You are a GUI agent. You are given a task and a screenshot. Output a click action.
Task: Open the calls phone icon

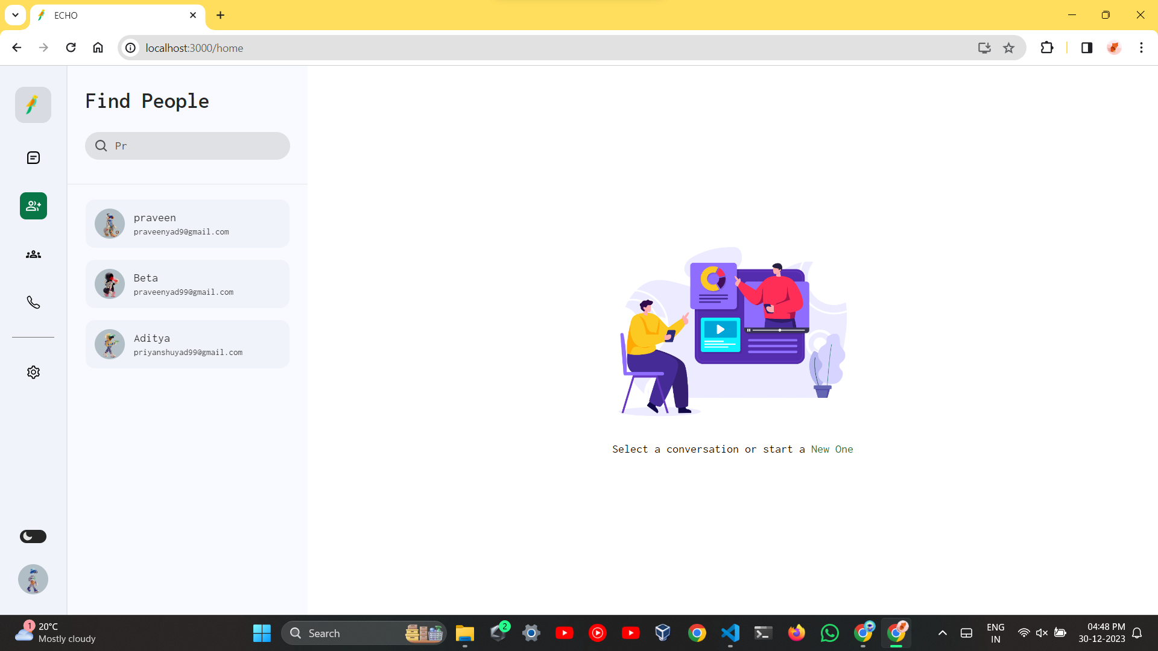(33, 303)
